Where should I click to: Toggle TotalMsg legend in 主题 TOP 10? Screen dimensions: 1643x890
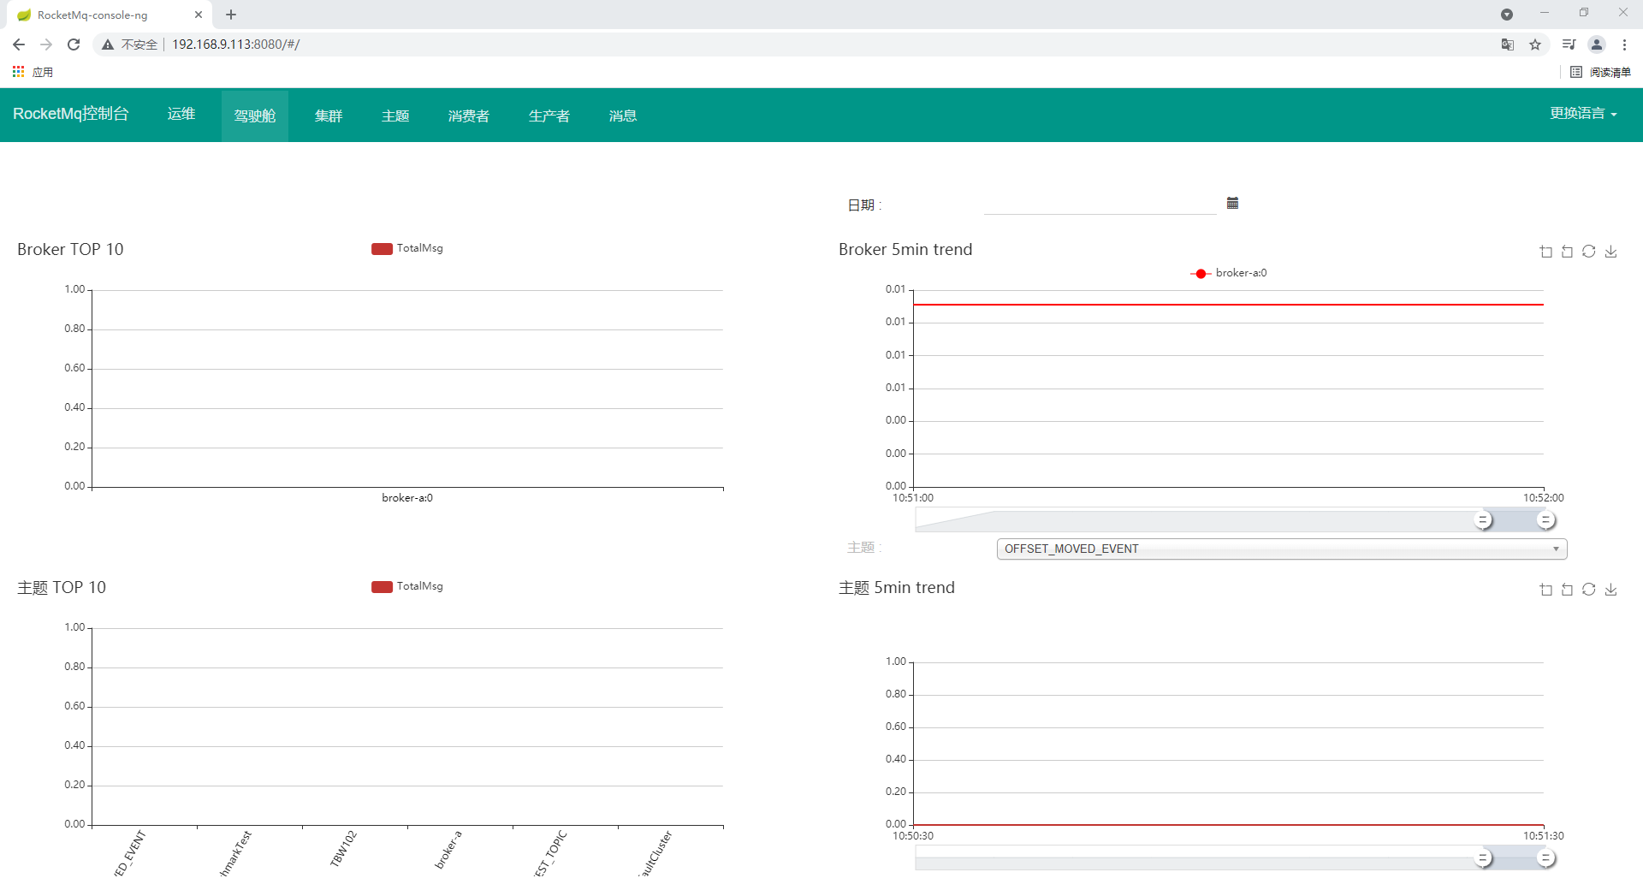point(407,586)
